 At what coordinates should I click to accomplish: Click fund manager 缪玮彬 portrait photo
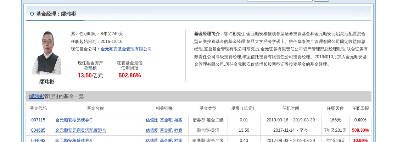tap(46, 53)
